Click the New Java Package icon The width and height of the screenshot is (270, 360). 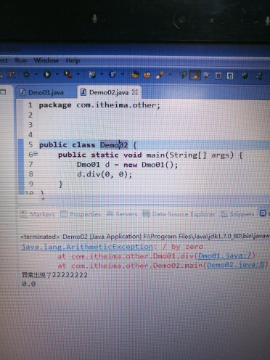pos(92,74)
